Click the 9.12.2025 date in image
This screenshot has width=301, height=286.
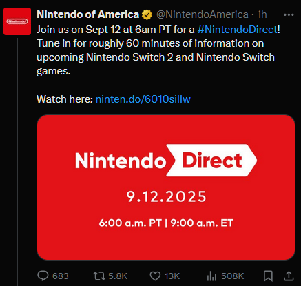[x=167, y=196]
